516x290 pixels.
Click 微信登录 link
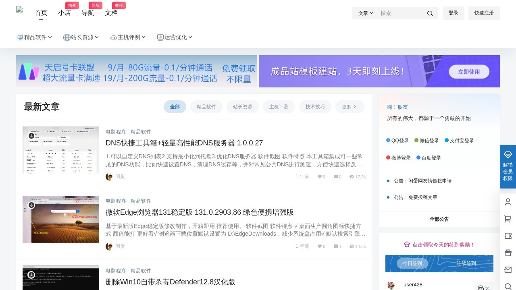[427, 141]
